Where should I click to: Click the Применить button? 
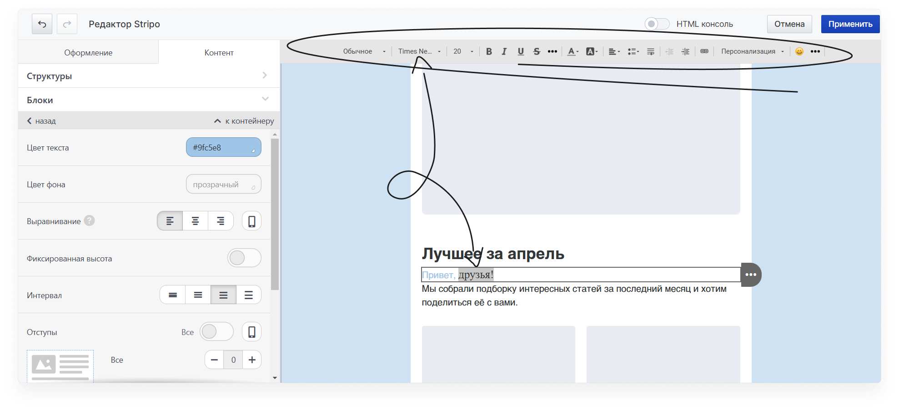(850, 24)
